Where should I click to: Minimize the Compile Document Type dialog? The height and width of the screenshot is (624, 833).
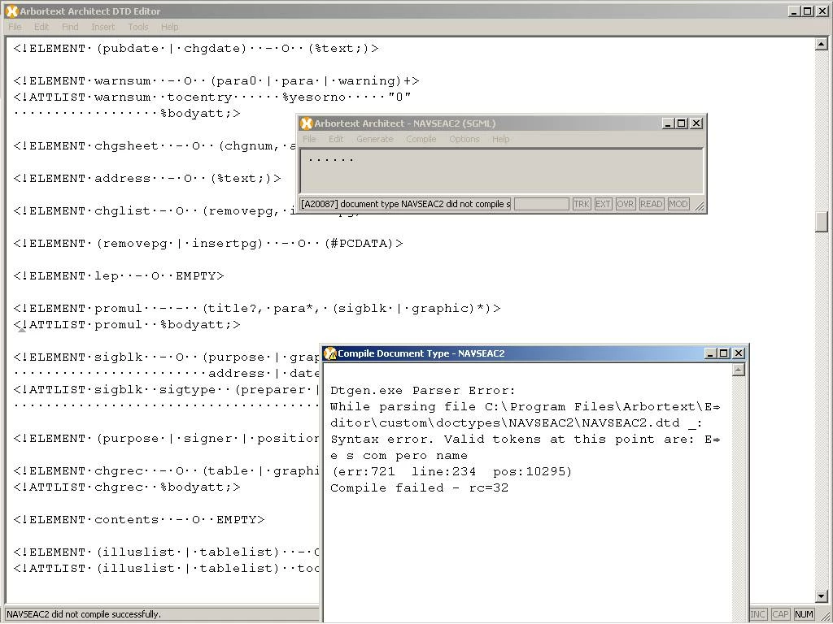711,353
